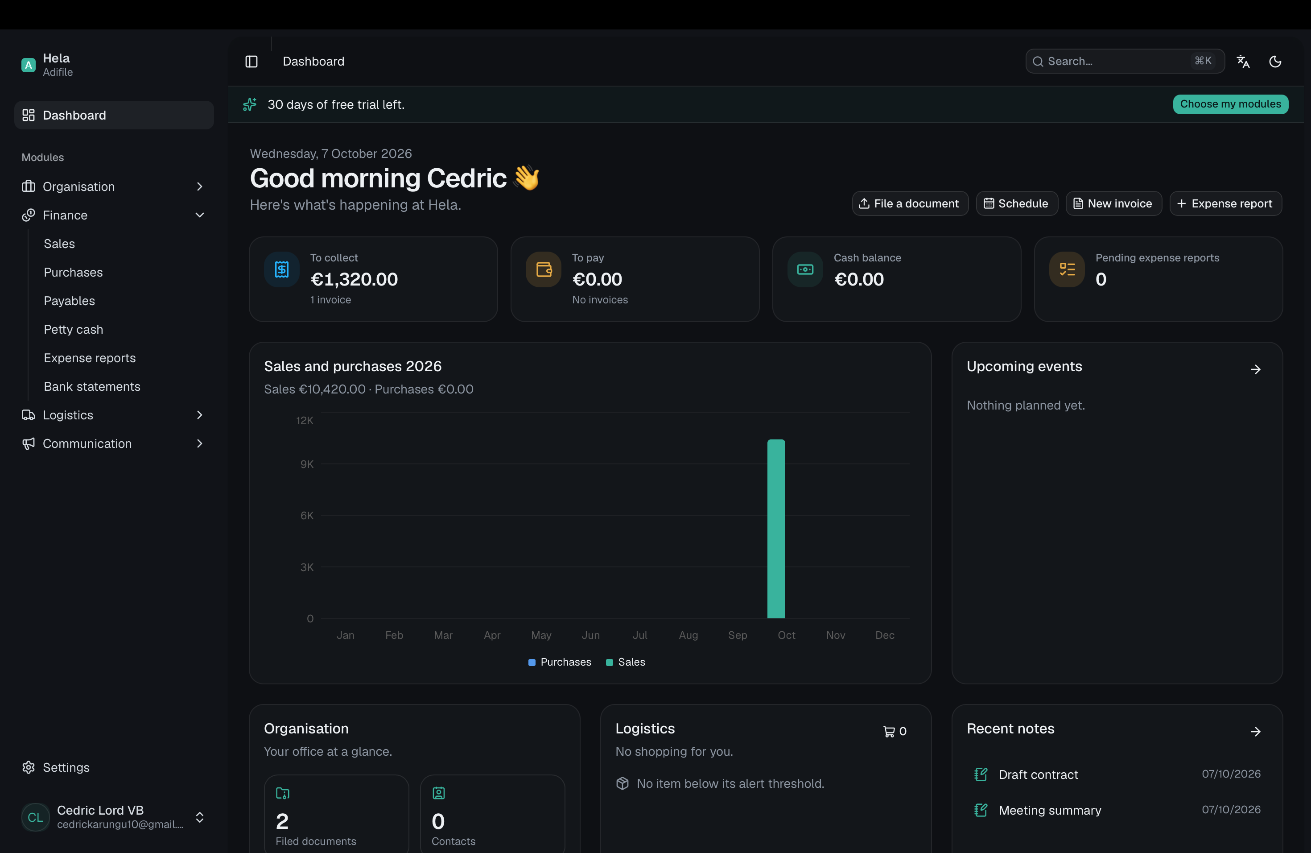
Task: Collapse the Finance module chevron
Action: point(199,215)
